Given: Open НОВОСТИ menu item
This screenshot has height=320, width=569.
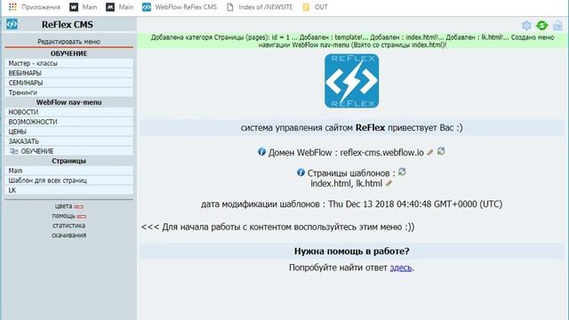Looking at the screenshot, I should (69, 112).
